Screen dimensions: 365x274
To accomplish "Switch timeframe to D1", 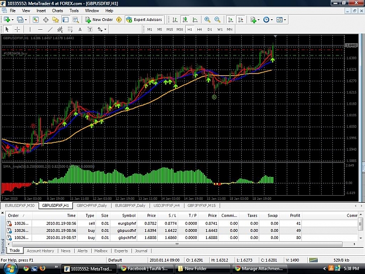I will coord(210,29).
